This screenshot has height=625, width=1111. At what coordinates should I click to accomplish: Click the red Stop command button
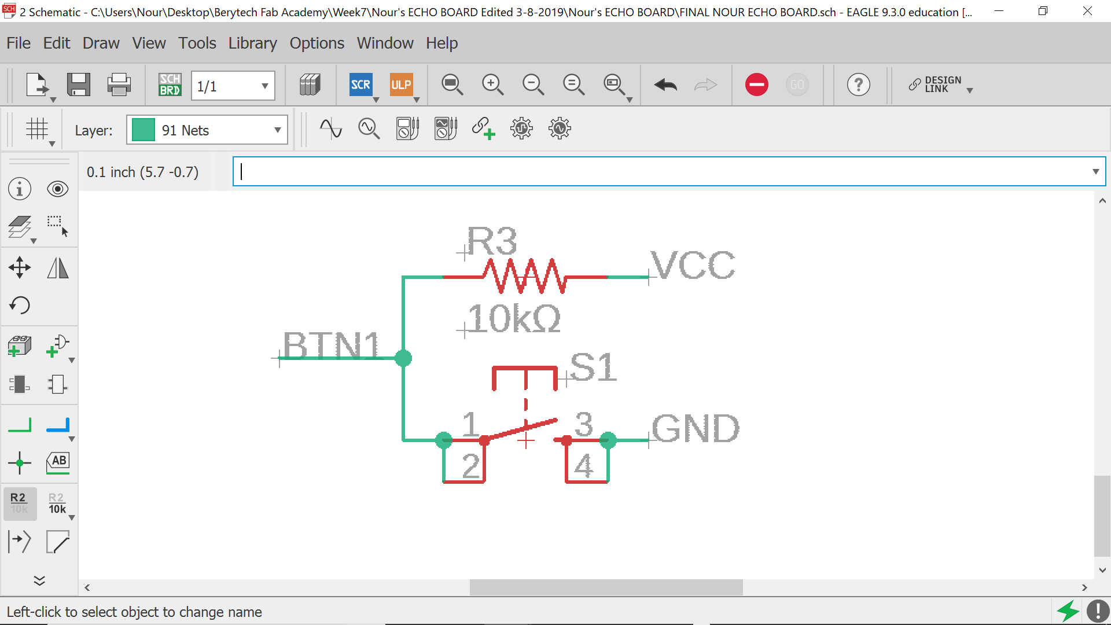756,85
